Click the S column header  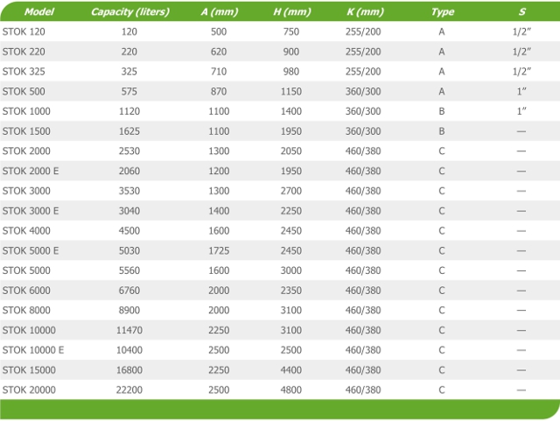[521, 11]
